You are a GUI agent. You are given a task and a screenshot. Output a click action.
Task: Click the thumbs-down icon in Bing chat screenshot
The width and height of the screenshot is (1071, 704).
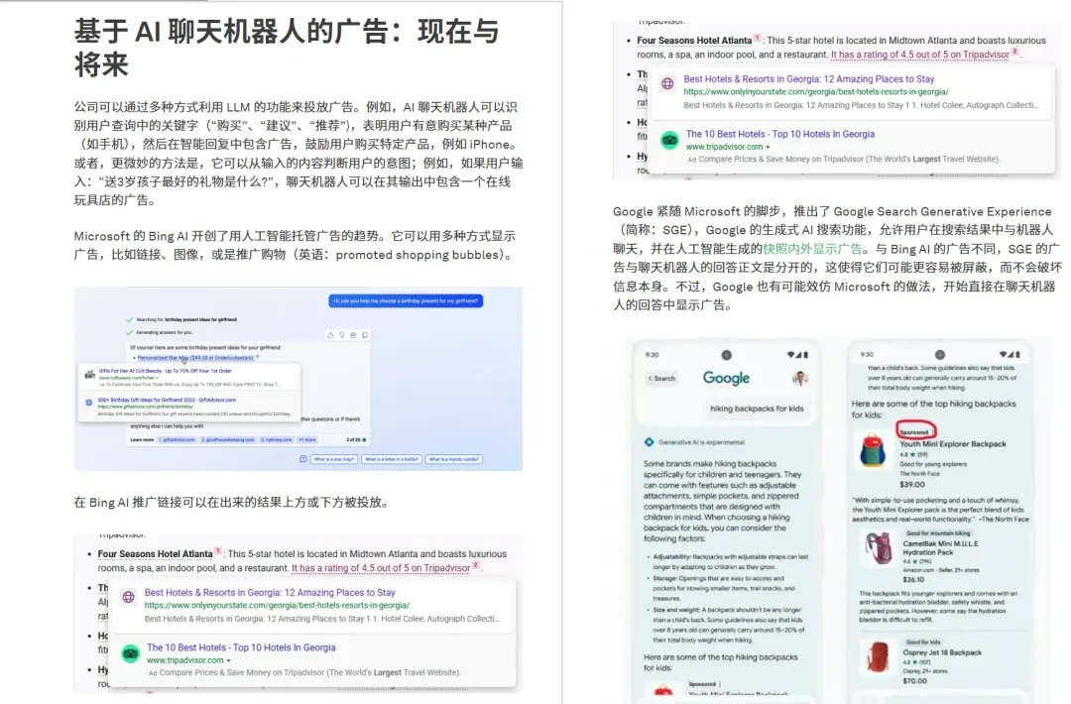(342, 335)
